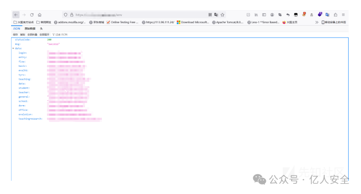The height and width of the screenshot is (194, 361).
Task: Switch to the 原始数据 tab
Action: point(30,28)
